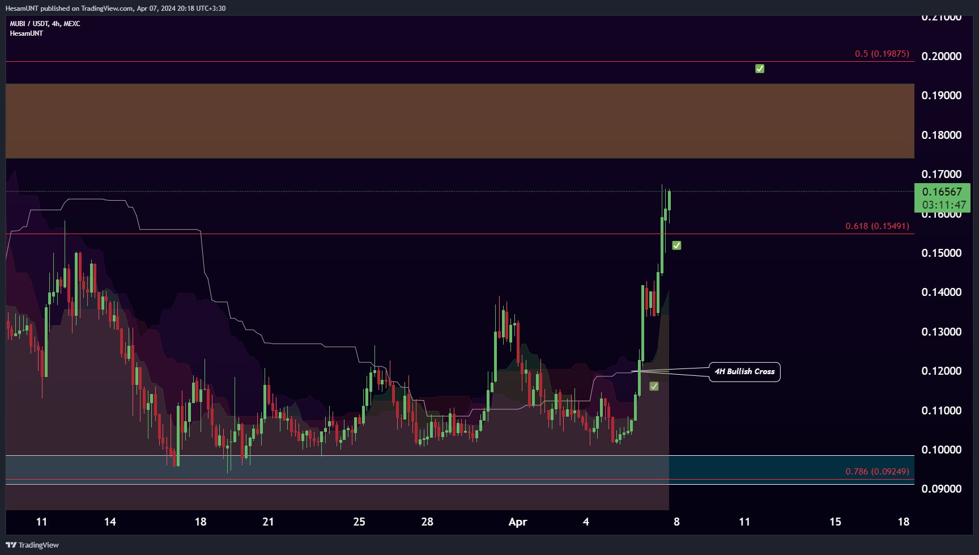Click the date label 4 on the time axis
The height and width of the screenshot is (555, 979).
(x=586, y=522)
